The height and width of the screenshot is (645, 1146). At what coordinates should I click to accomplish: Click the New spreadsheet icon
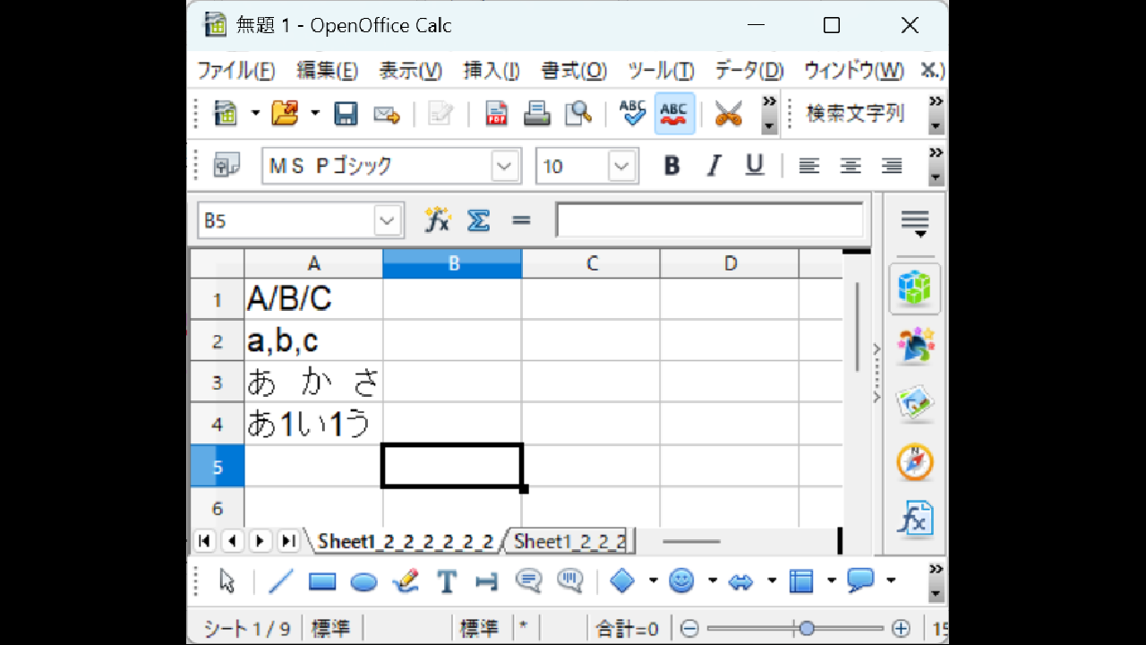(x=225, y=114)
